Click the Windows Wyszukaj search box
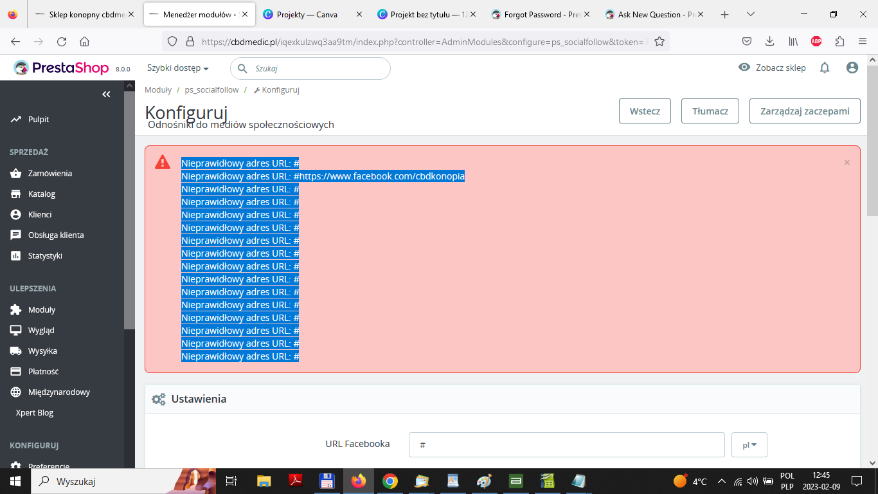 pos(124,481)
